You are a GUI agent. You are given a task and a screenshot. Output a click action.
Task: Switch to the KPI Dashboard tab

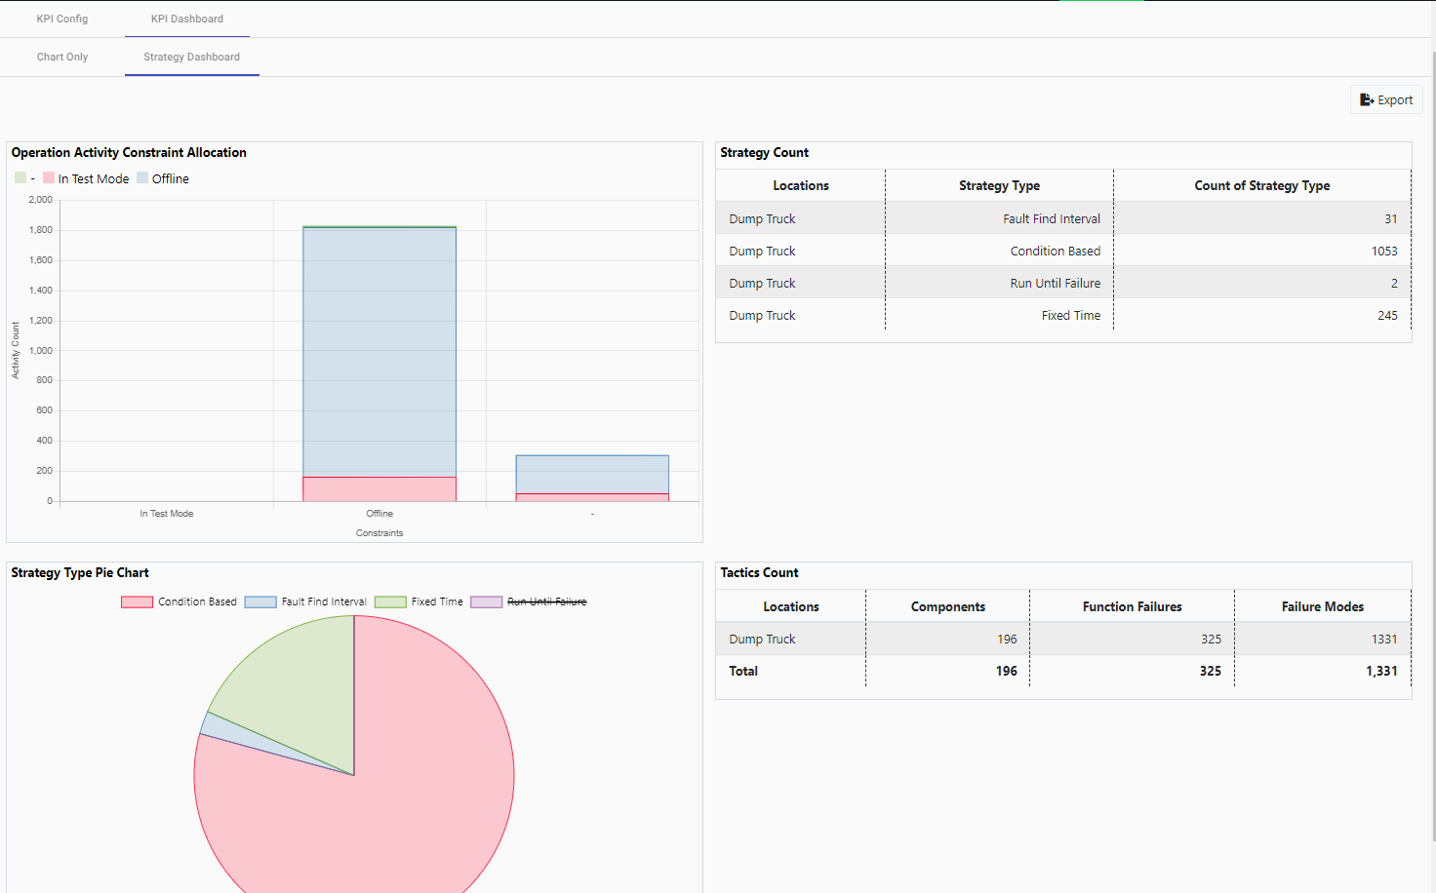click(187, 19)
